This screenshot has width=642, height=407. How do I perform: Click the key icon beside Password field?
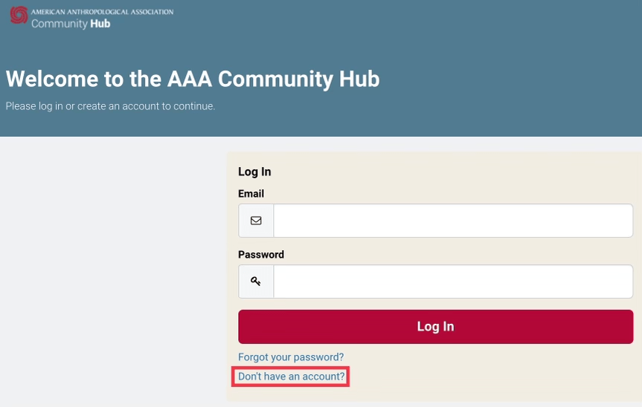point(256,281)
